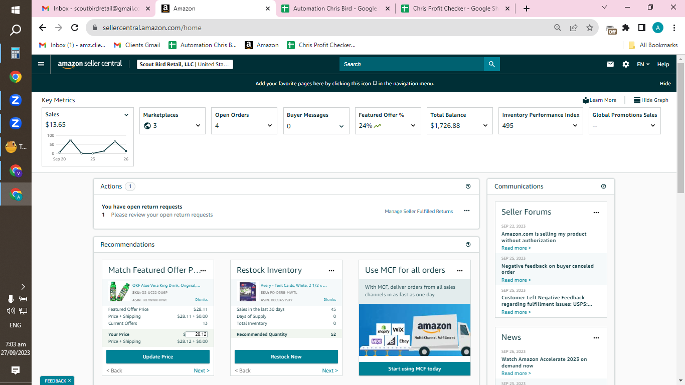685x385 pixels.
Task: Open the settings gear icon in Seller Central
Action: (x=626, y=64)
